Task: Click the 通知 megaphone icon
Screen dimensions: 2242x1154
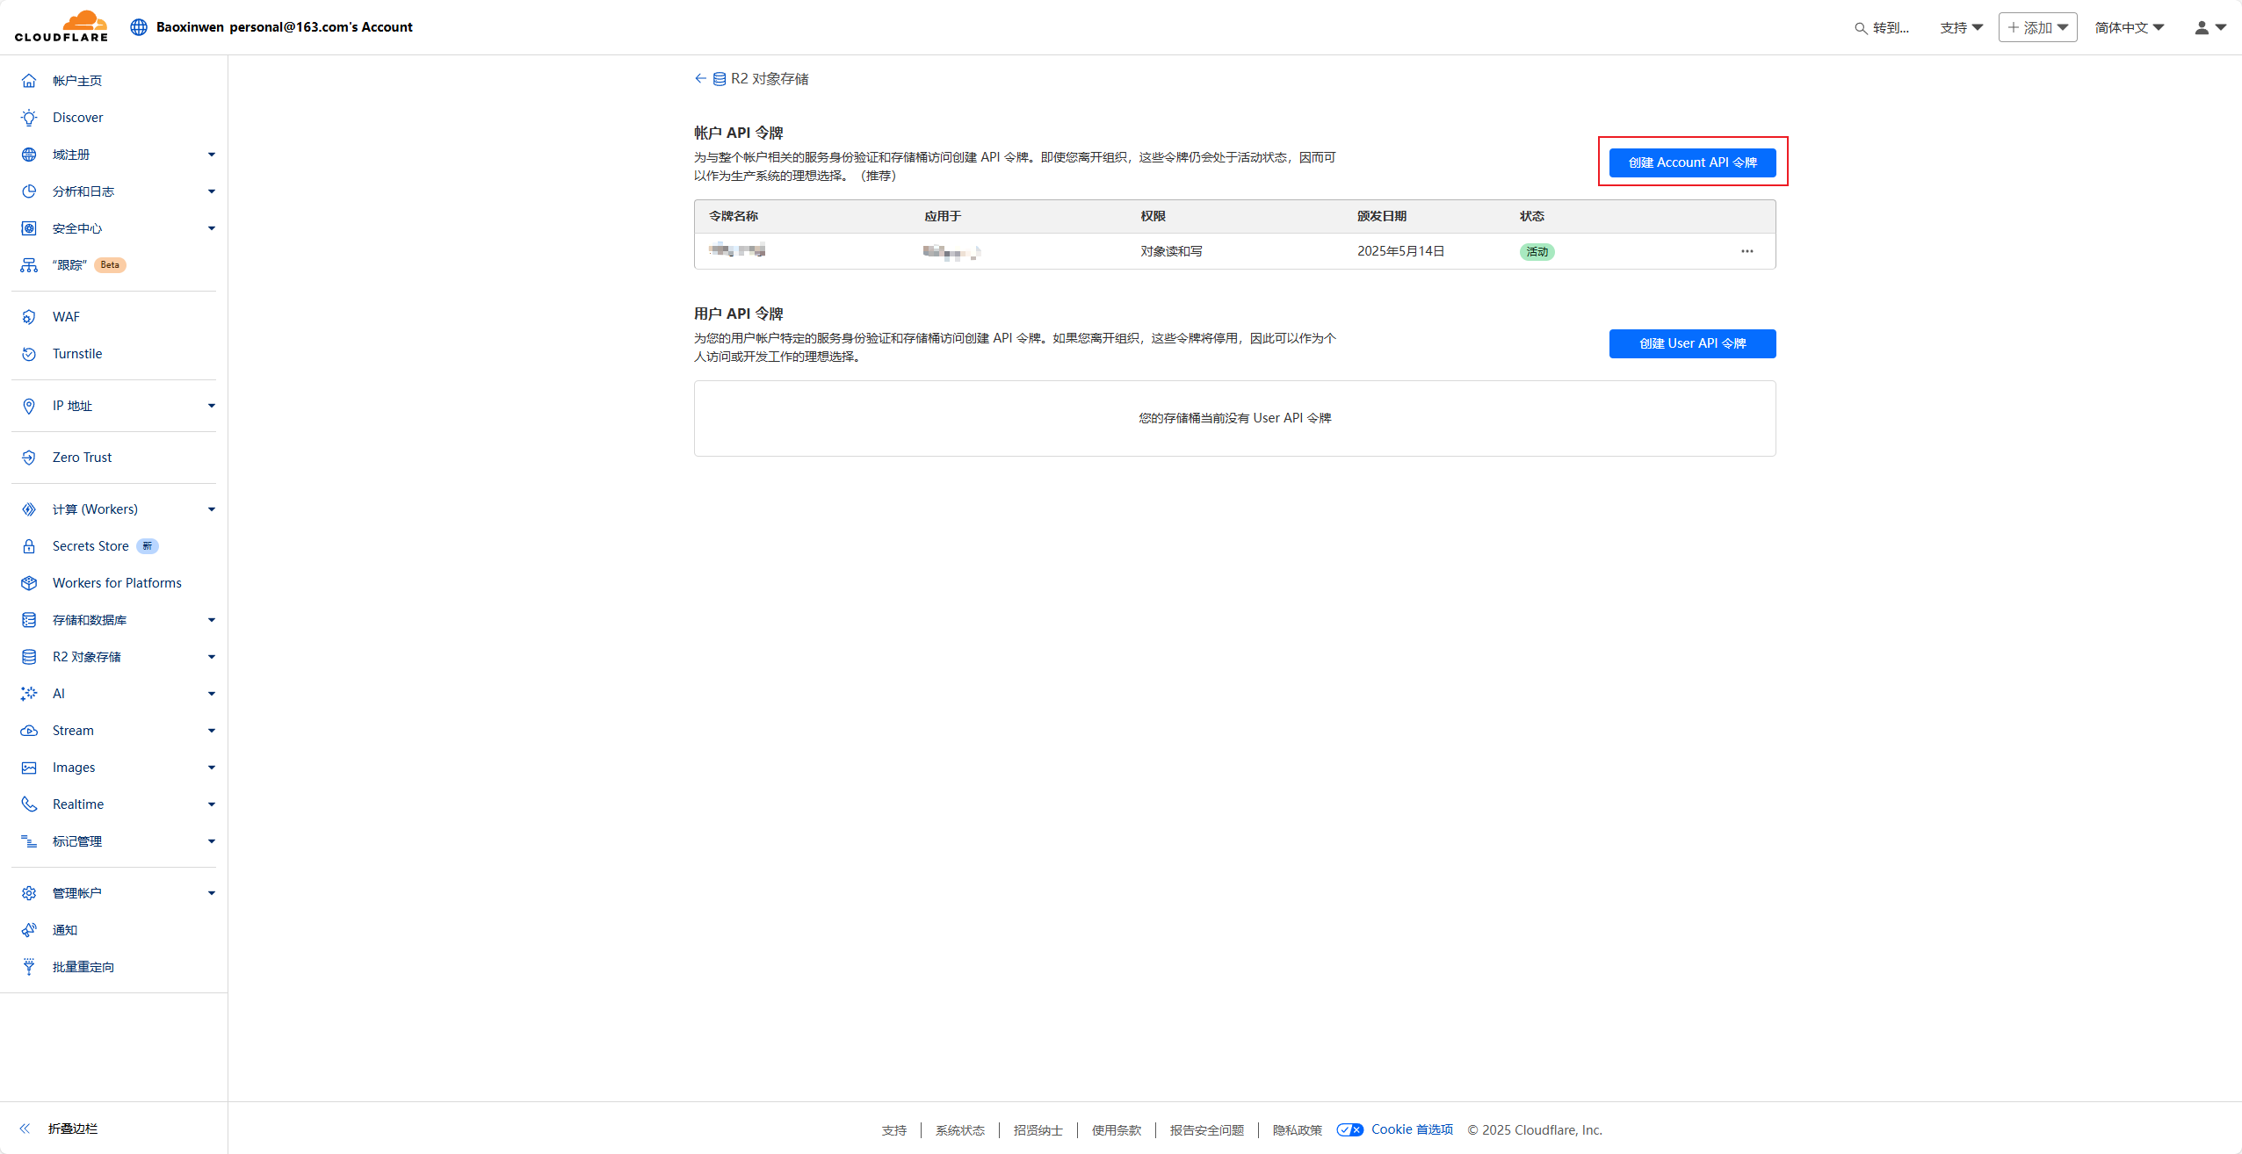Action: 29,930
